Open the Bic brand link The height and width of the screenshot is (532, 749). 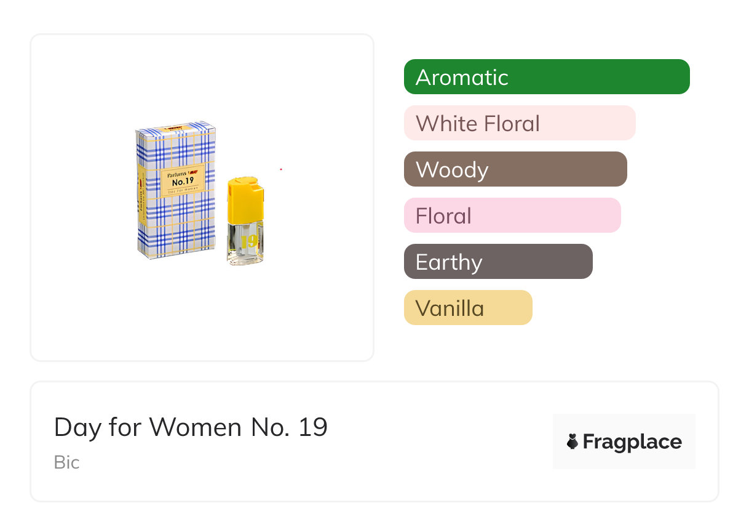point(66,462)
